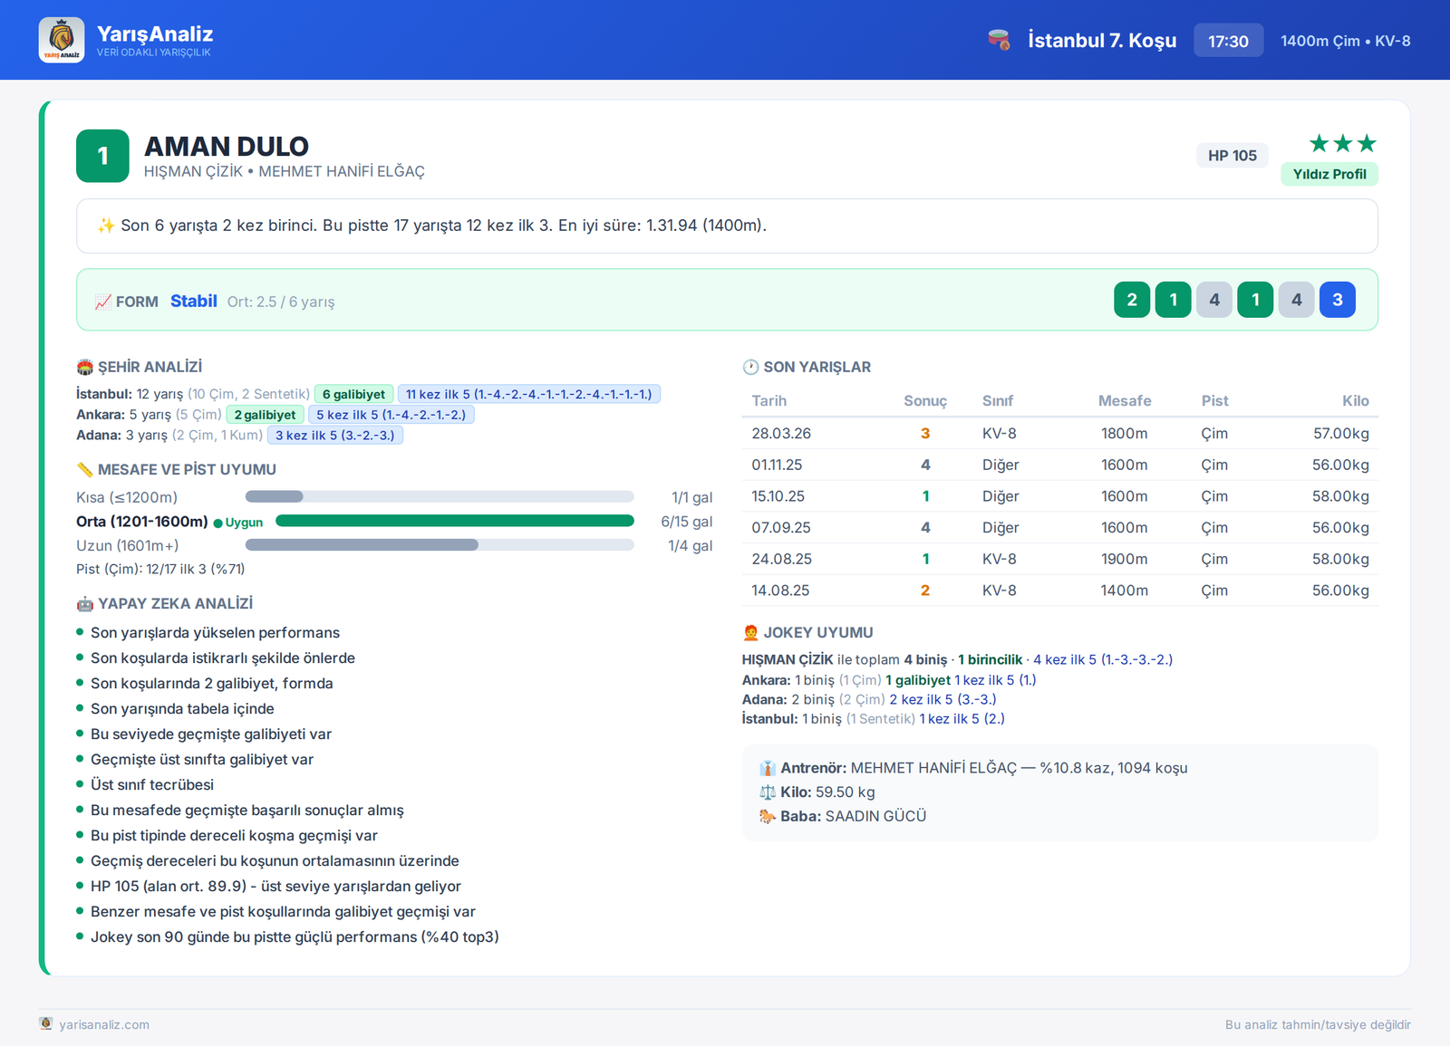This screenshot has height=1046, width=1450.
Task: Click the AMAN DULO horse name
Action: [x=227, y=146]
